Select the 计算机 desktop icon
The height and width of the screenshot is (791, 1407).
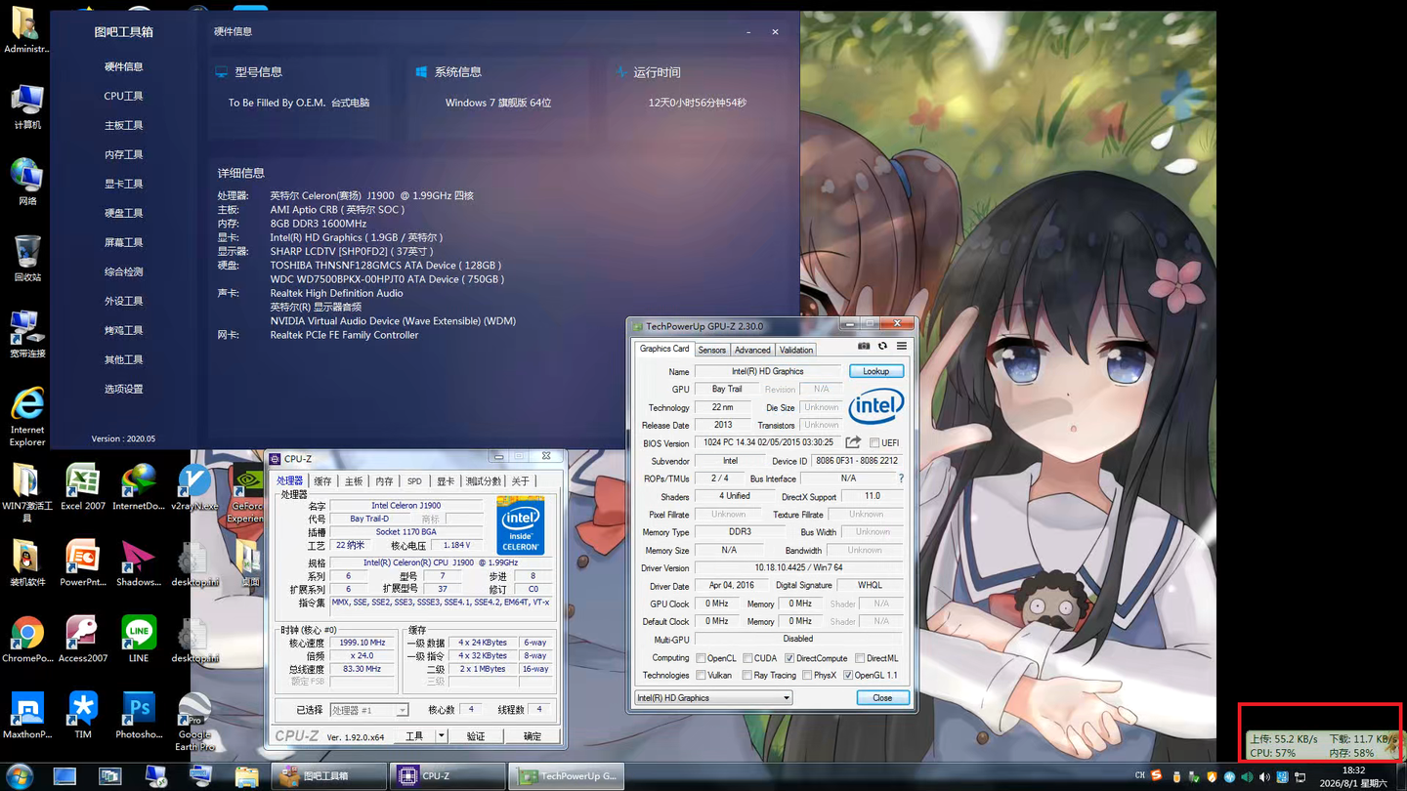tap(27, 106)
